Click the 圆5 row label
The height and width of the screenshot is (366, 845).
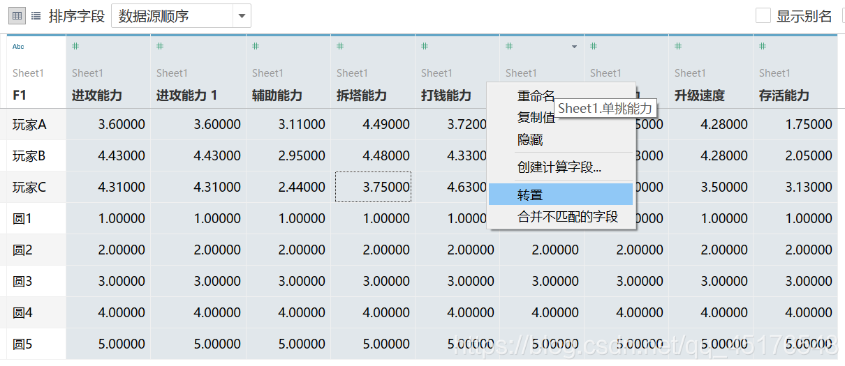click(22, 344)
